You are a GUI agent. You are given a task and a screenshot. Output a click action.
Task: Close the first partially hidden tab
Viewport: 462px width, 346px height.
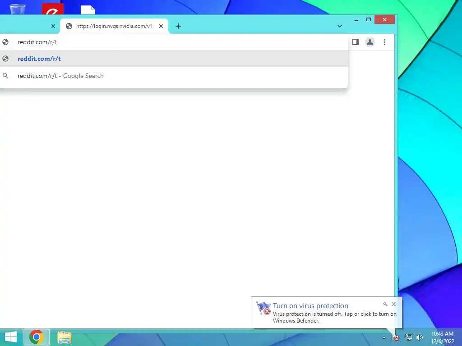click(53, 26)
